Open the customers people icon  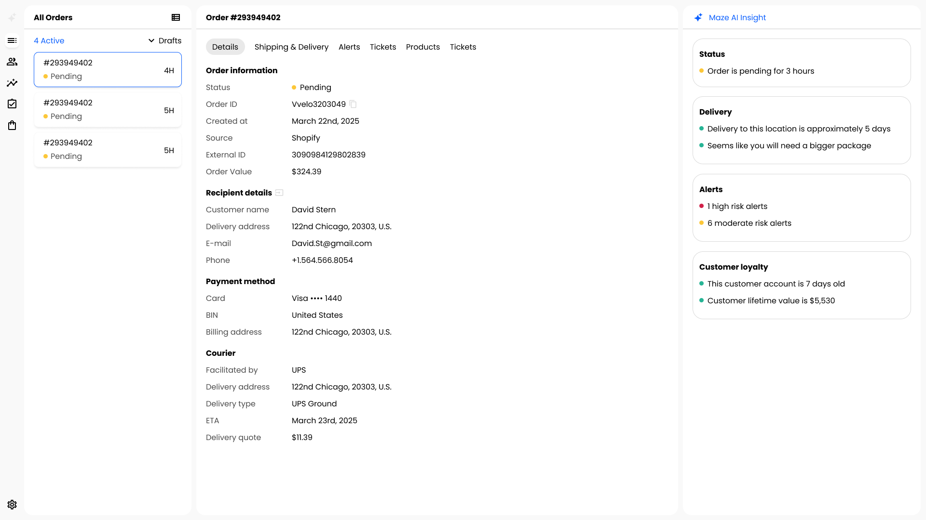12,62
